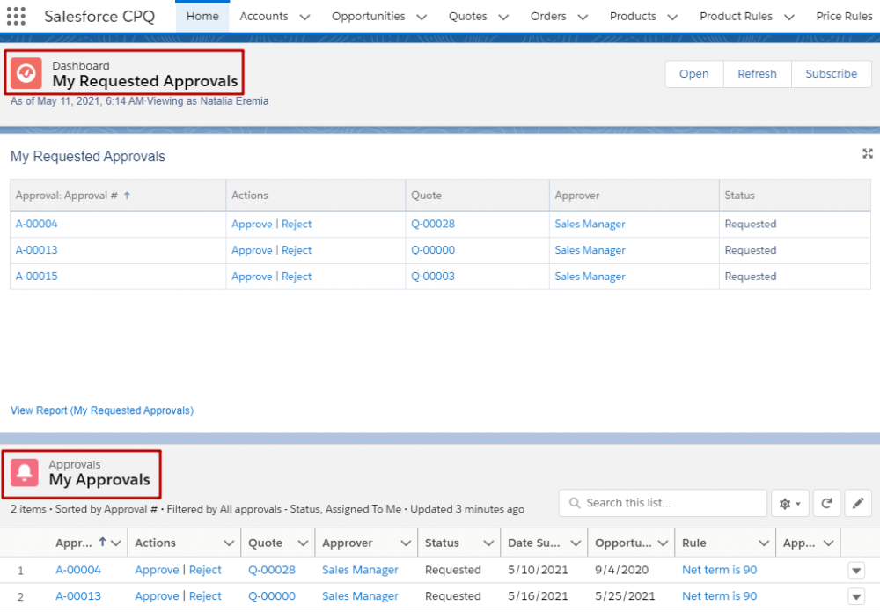The image size is (880, 613).
Task: Toggle sort arrow on Appr... column
Action: [102, 543]
